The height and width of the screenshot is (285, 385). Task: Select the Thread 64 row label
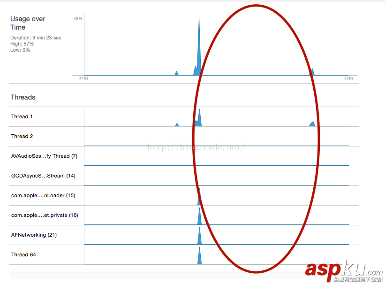(23, 254)
